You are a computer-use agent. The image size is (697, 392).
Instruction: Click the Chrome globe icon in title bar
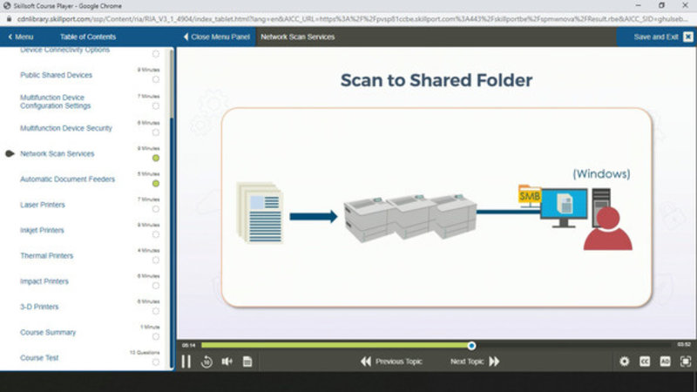(x=7, y=6)
